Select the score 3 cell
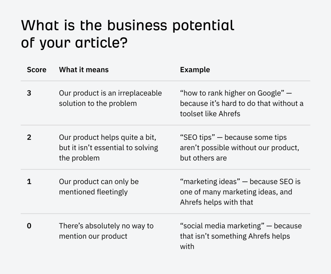 pos(29,93)
